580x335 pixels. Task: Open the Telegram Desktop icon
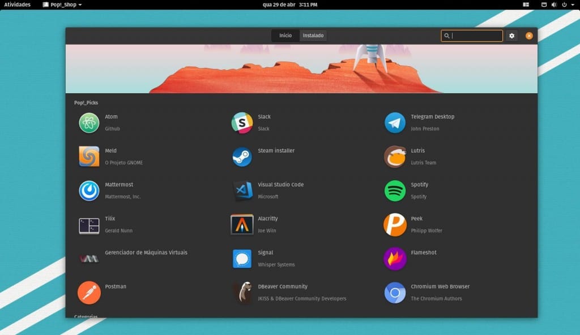pos(394,122)
